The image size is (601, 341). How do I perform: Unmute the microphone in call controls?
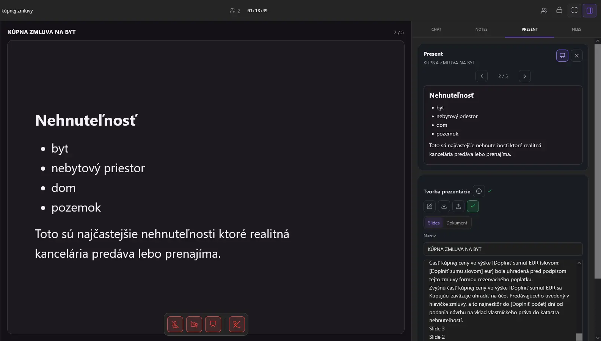175,324
